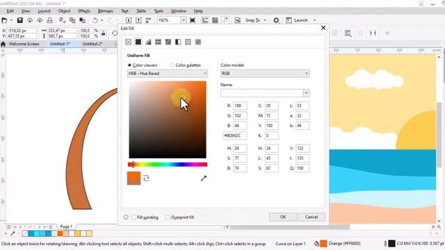Open the Undo history dropdown arrow
The image size is (445, 250).
tap(102, 20)
